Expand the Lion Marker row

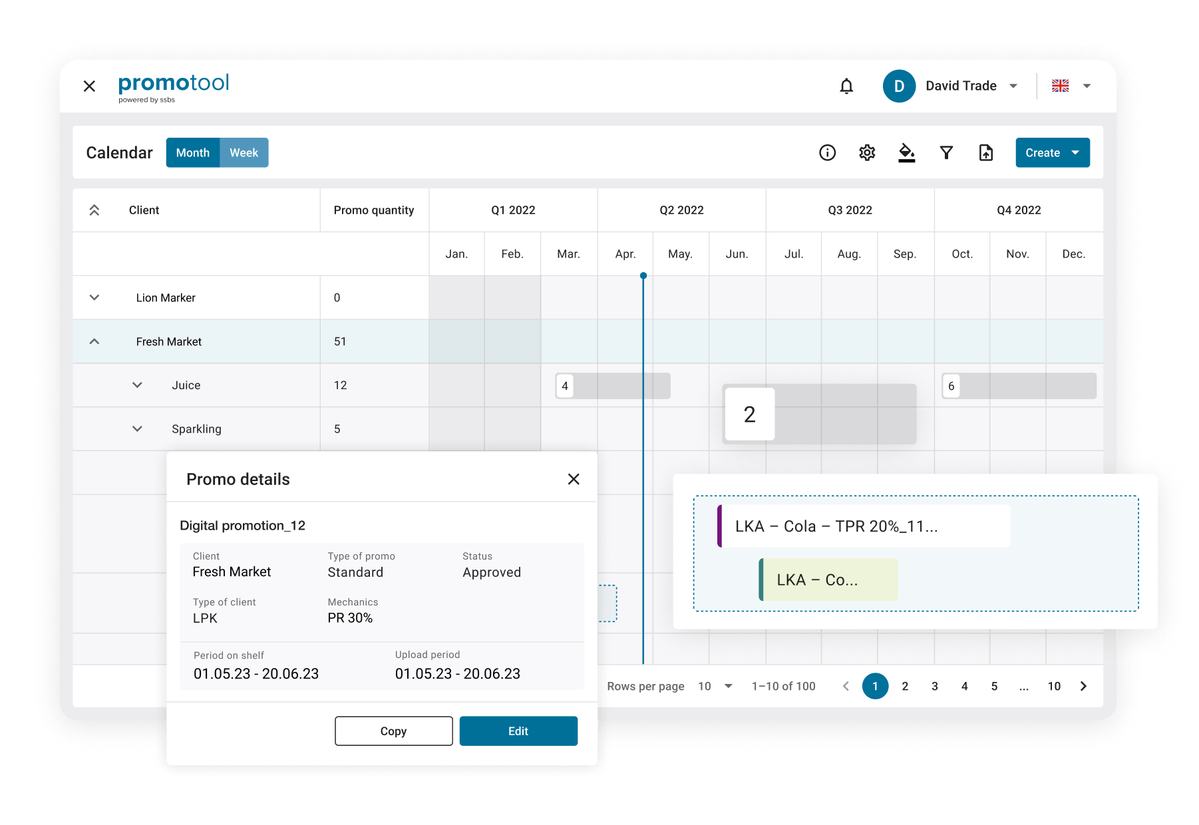point(94,298)
